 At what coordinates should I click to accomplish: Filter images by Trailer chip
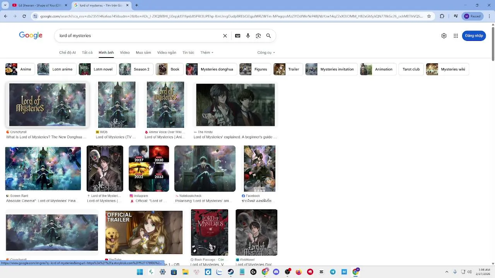(x=287, y=69)
